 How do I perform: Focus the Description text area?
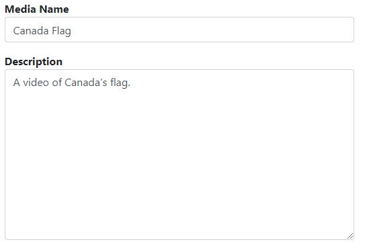(179, 155)
